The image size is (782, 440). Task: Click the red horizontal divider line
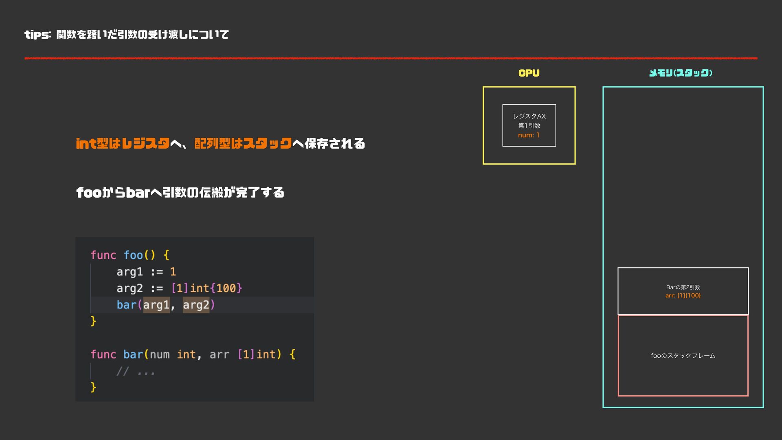(x=391, y=58)
